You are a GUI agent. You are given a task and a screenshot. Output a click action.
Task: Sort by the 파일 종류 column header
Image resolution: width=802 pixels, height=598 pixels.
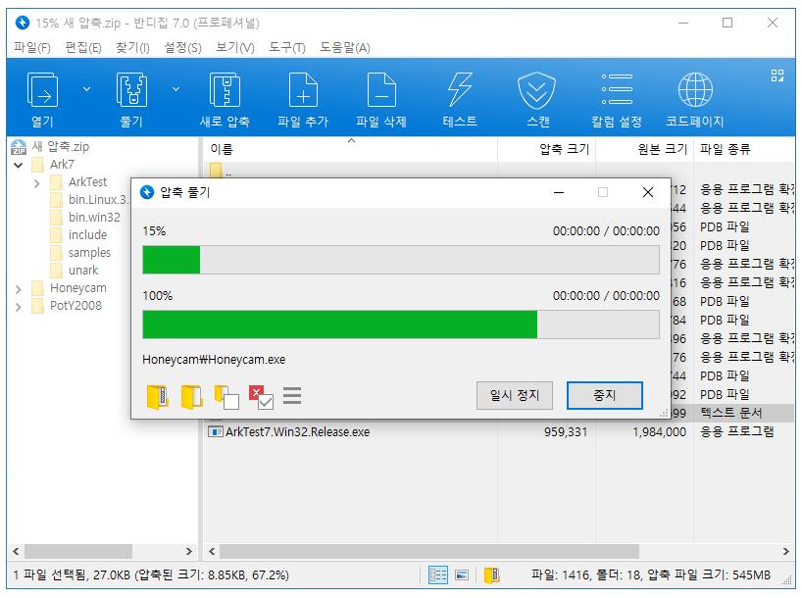tap(744, 149)
